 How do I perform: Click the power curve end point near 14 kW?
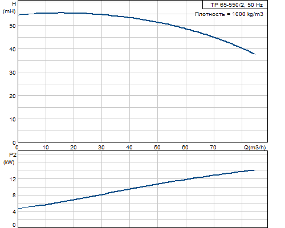click(255, 170)
